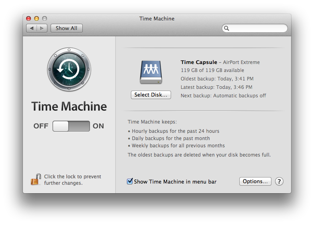The width and height of the screenshot is (314, 225).
Task: Click the 119 GB of 119 GB available text
Action: (212, 70)
